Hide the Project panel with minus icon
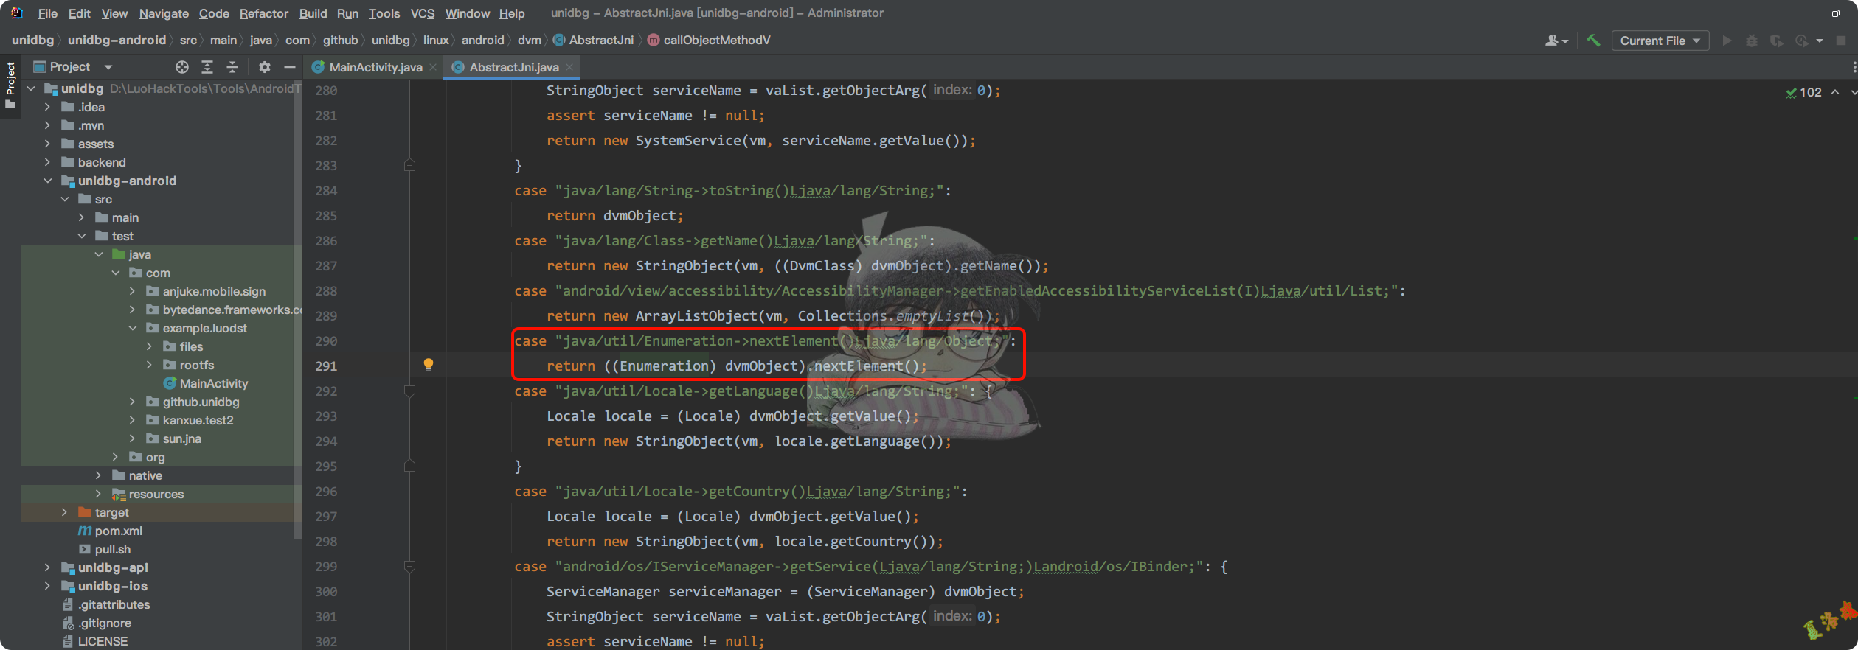Viewport: 1858px width, 650px height. click(x=290, y=67)
